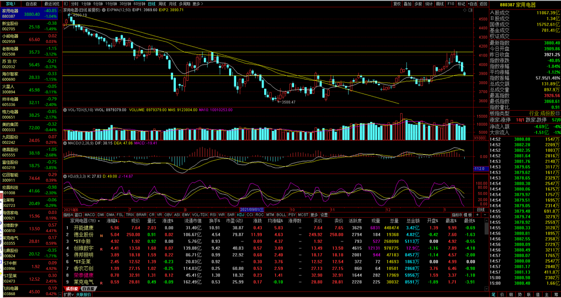Image resolution: width=561 pixels, height=298 pixels.
Task: Open 最近浏览 tab in left panel
Action: click(x=51, y=3)
